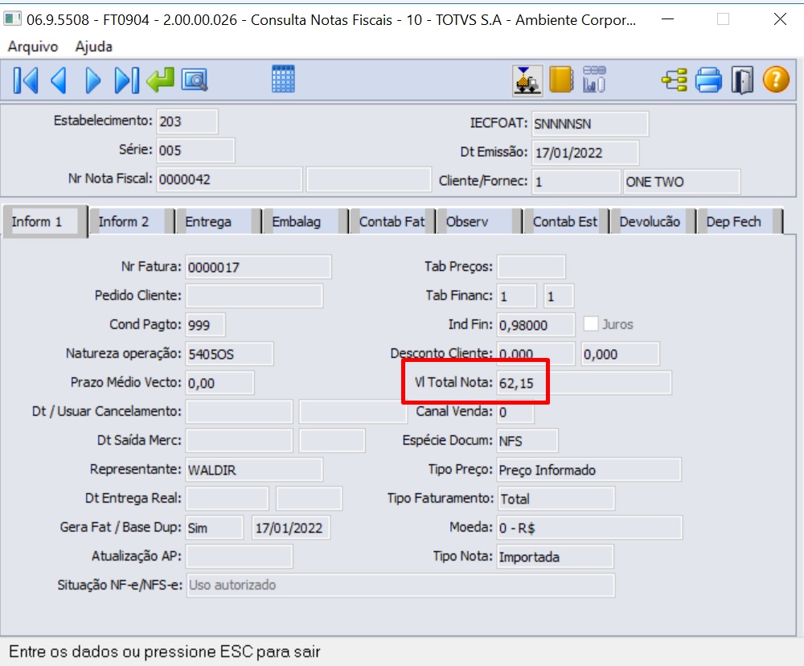Click the second Desconto Cliente field 0,000
Viewport: 804px width, 666px height.
[621, 354]
